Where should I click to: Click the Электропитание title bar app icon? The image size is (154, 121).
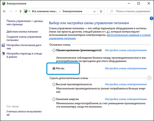point(3,3)
